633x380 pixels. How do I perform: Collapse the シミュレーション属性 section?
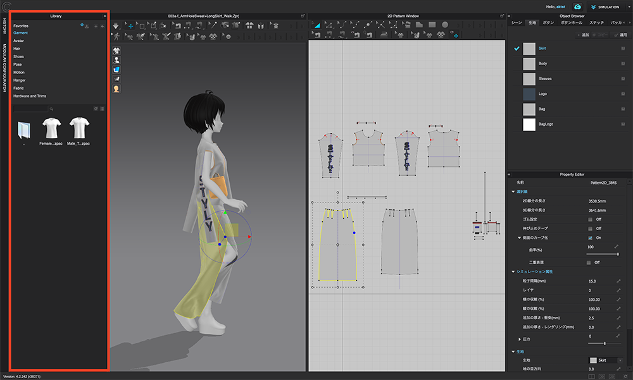(513, 272)
